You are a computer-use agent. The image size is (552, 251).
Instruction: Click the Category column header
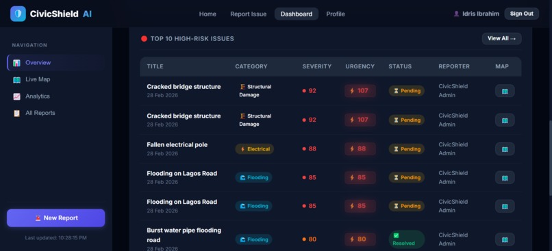point(251,66)
